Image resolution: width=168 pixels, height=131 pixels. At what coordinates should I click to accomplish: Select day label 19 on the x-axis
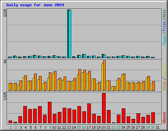98,127
